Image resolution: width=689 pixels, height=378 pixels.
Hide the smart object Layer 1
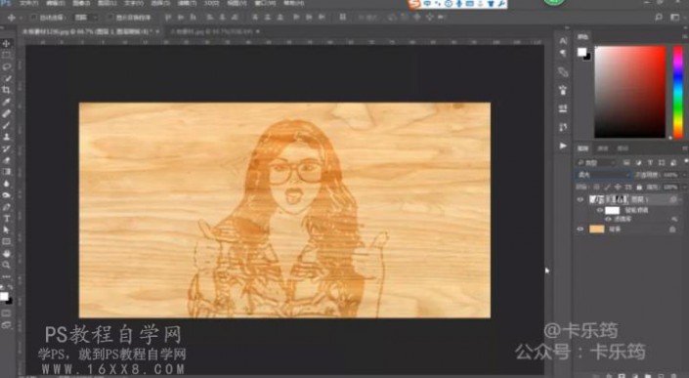[x=581, y=200]
